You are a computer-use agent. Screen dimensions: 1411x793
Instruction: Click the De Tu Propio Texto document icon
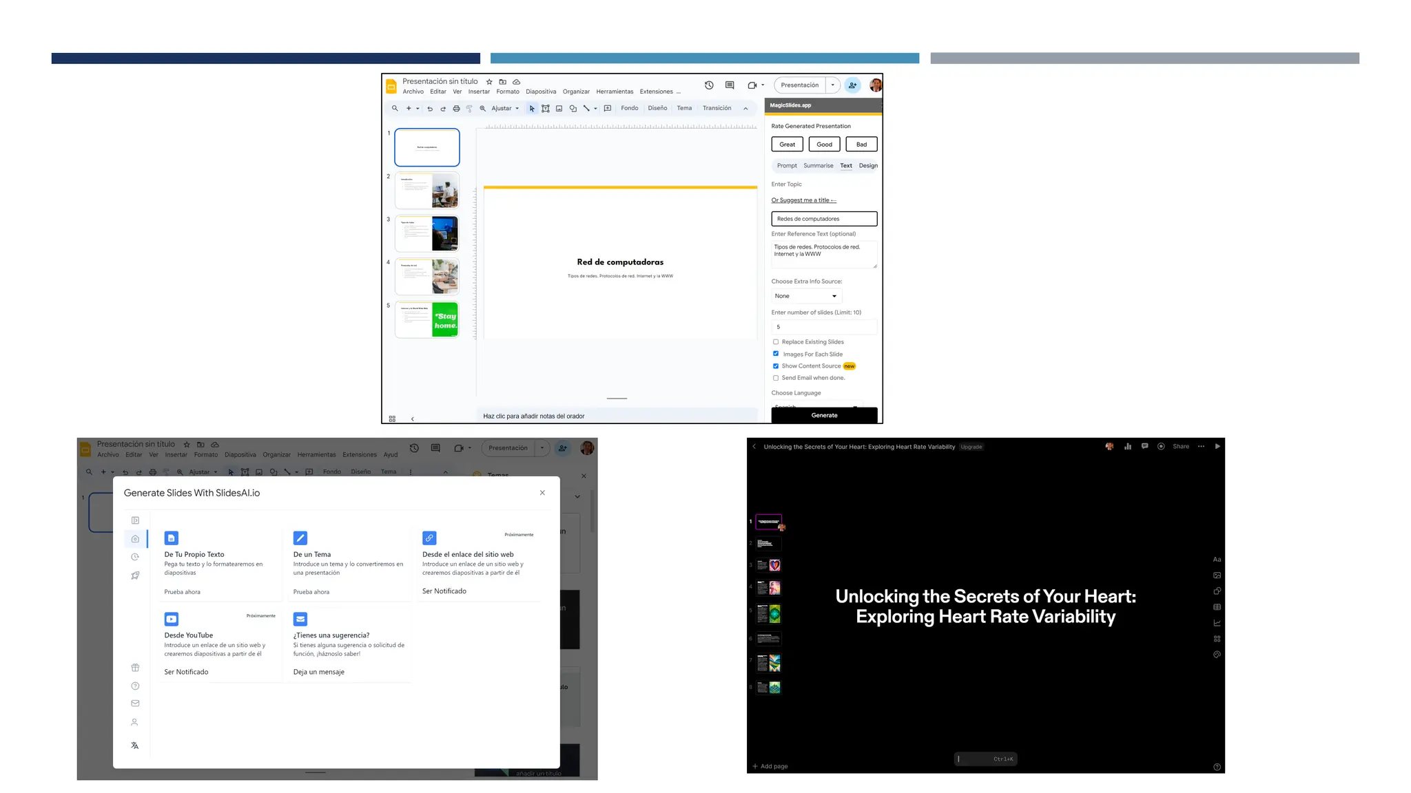172,538
